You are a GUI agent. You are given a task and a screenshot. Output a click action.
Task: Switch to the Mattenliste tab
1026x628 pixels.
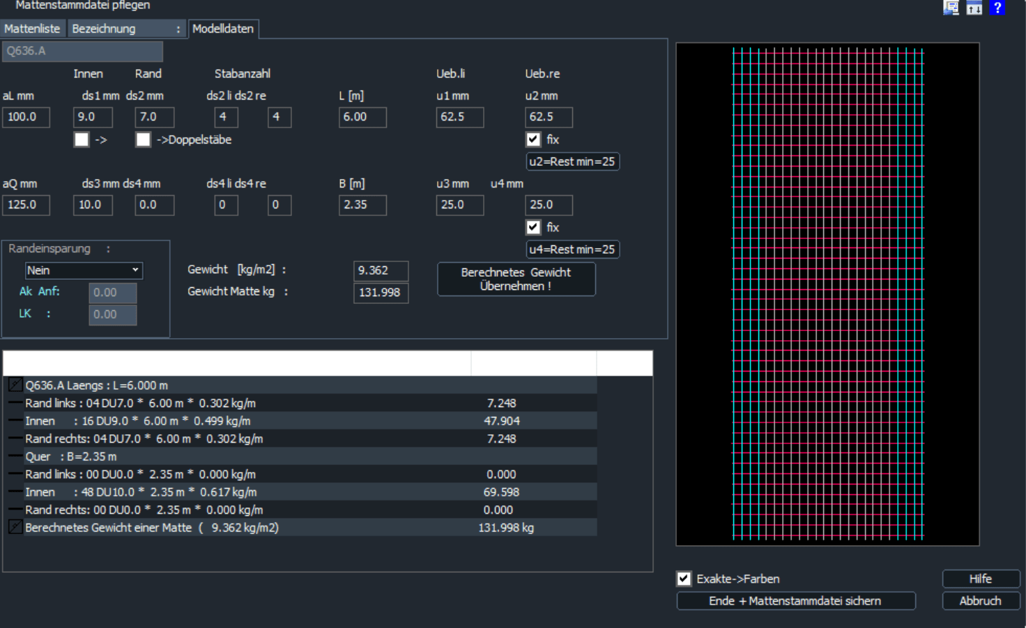[32, 29]
